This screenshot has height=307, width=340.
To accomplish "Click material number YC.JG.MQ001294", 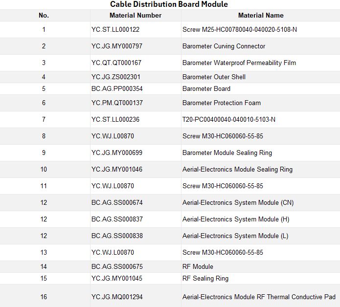I will pos(117,297).
